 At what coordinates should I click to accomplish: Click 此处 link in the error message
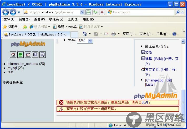click(x=145, y=102)
